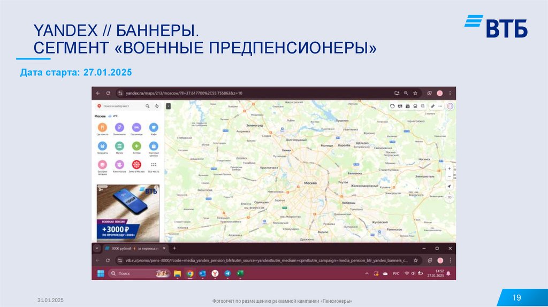
Task: Close the '3000 рублей за перевод' tab
Action: tap(164, 248)
